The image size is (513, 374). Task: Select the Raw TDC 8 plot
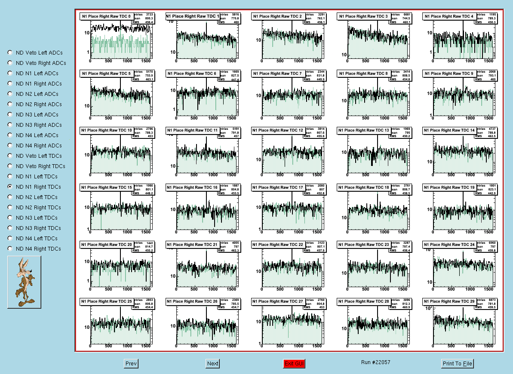374,94
